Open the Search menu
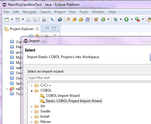 coord(45,12)
